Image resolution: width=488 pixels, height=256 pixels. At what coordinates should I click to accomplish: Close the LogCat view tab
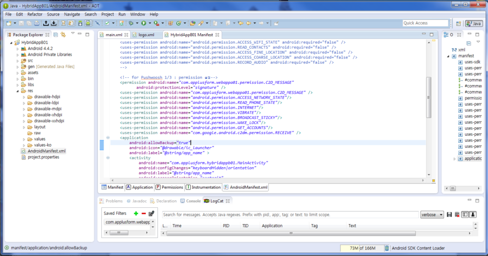(228, 201)
